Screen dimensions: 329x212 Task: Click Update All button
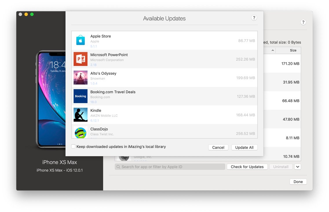[244, 148]
